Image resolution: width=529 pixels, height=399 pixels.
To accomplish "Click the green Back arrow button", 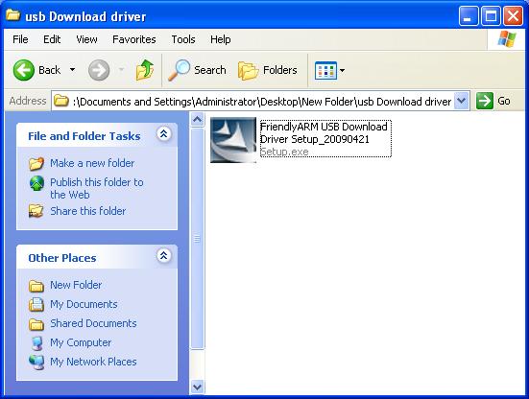I will [24, 70].
